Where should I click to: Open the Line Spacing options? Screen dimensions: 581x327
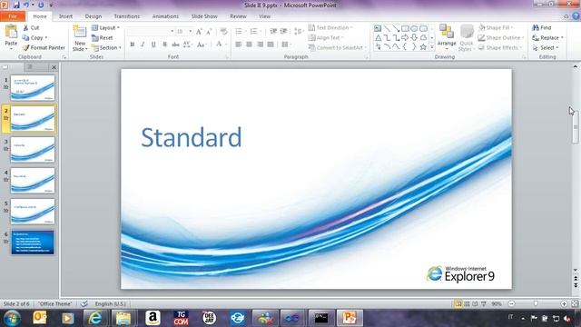click(299, 31)
